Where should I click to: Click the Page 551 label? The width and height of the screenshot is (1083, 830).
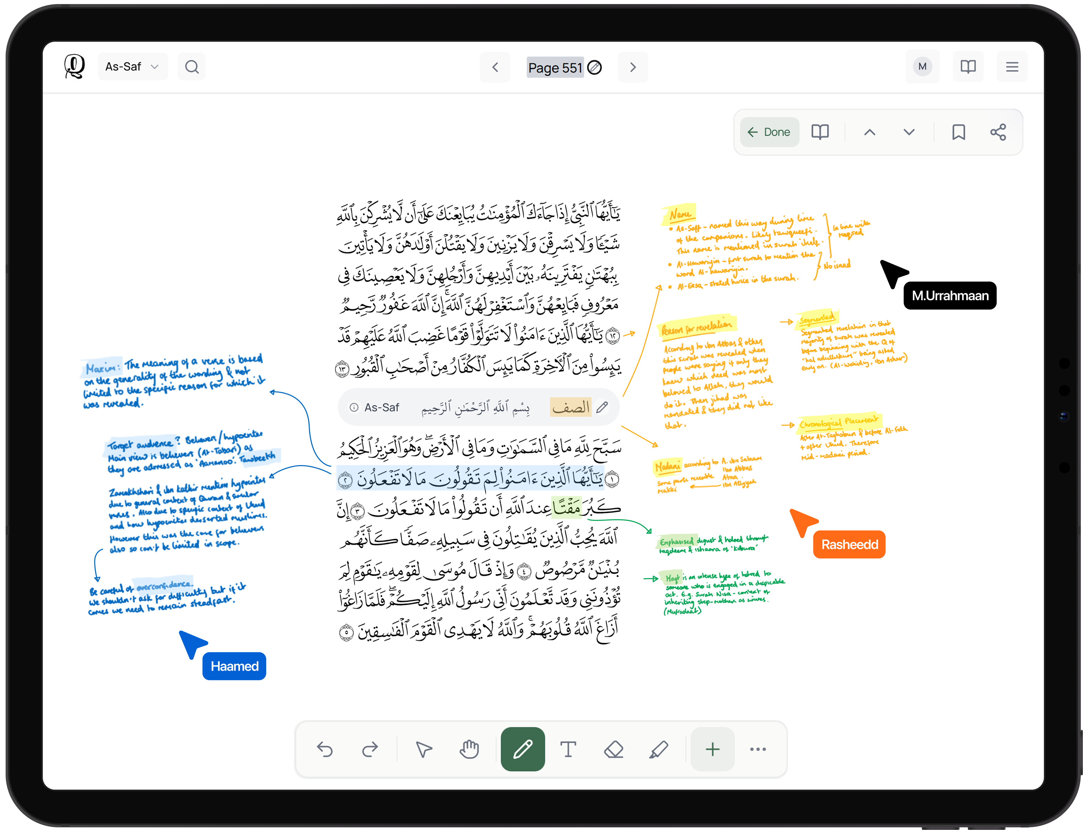click(x=555, y=68)
